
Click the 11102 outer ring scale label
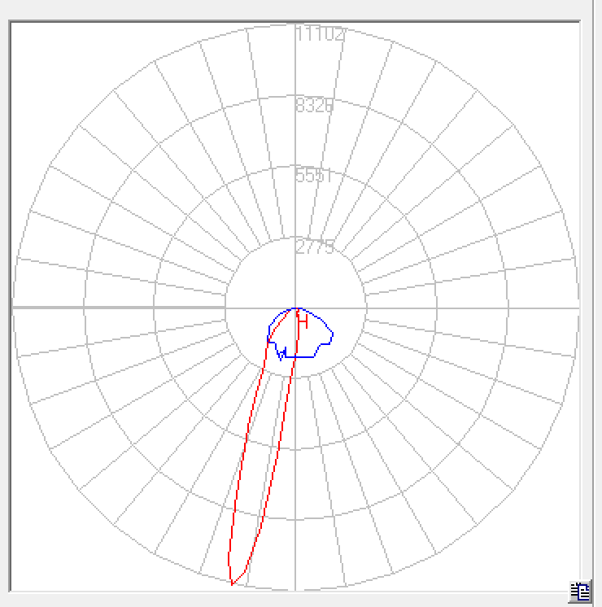coord(321,34)
